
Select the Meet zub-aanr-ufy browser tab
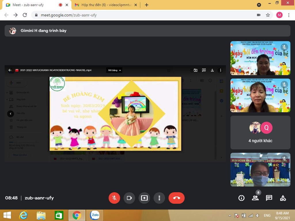point(37,5)
